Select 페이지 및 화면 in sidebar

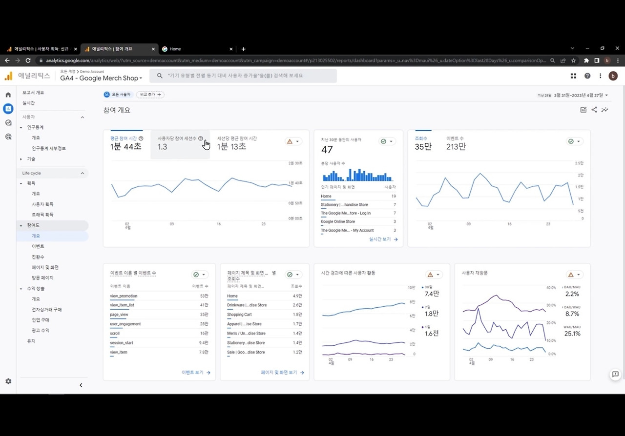[x=45, y=267]
